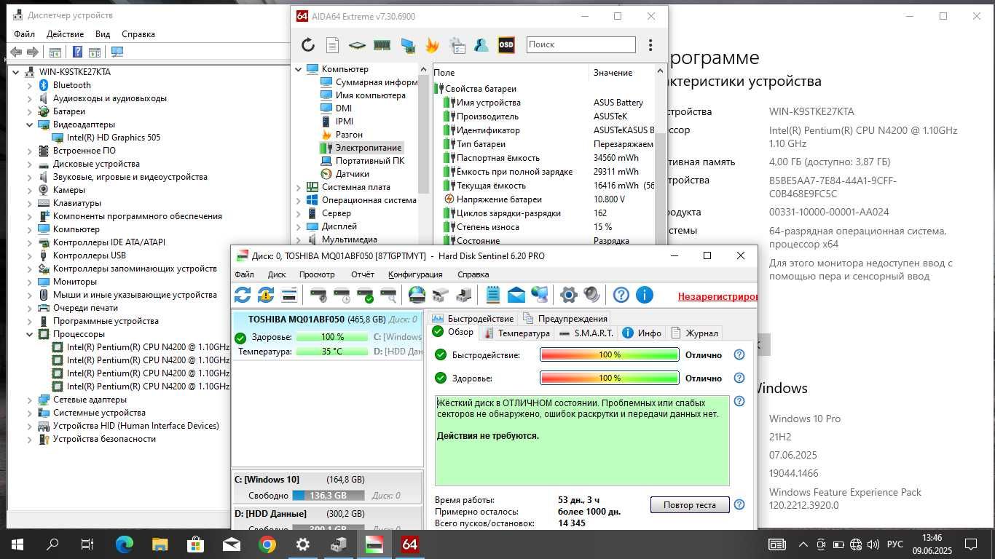The height and width of the screenshot is (559, 995).
Task: Collapse the Компьютер node in AIDA64 tree
Action: 299,69
